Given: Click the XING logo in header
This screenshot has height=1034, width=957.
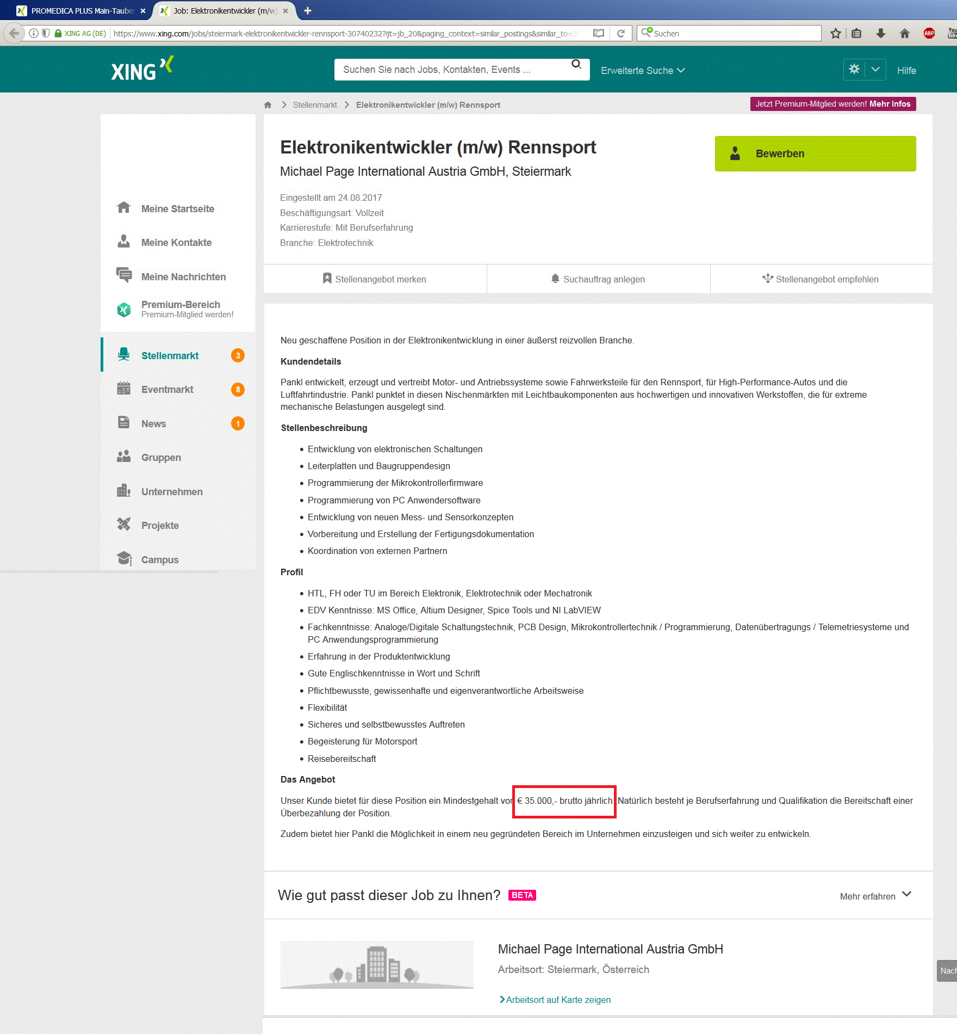Looking at the screenshot, I should pos(142,69).
